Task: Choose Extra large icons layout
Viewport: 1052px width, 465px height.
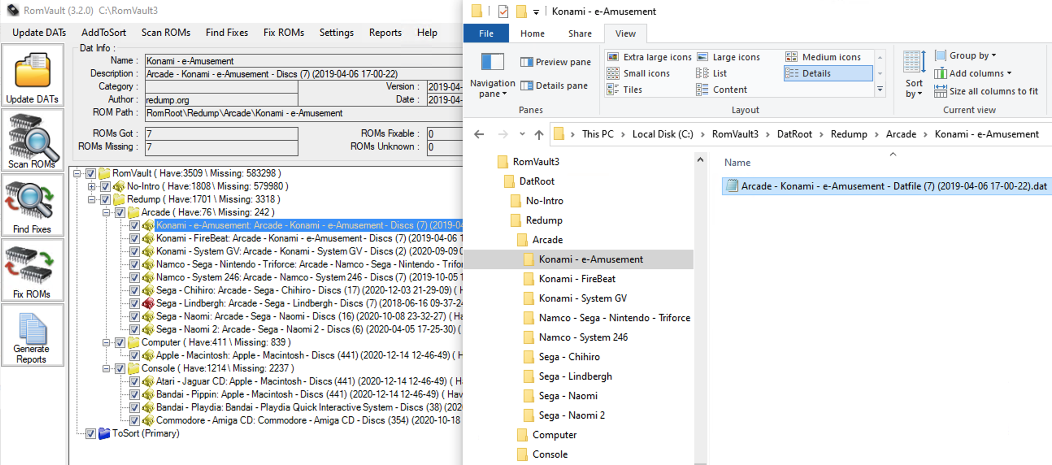Action: pos(649,57)
